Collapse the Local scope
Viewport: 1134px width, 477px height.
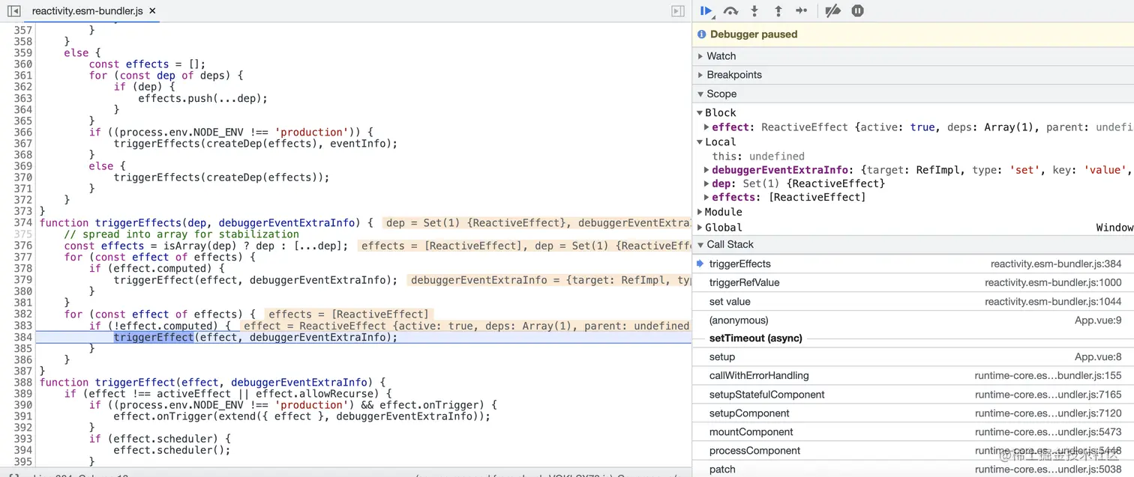(x=700, y=142)
